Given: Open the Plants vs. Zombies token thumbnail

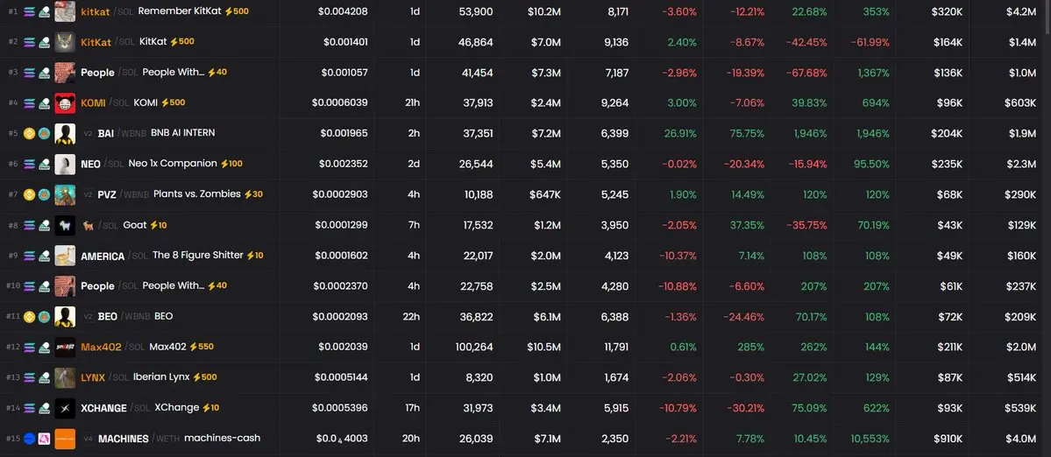Looking at the screenshot, I should coord(65,194).
